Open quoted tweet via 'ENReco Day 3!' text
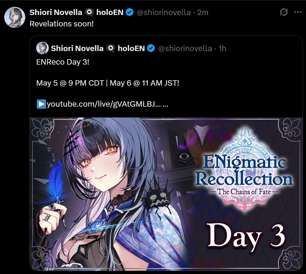 (x=63, y=62)
